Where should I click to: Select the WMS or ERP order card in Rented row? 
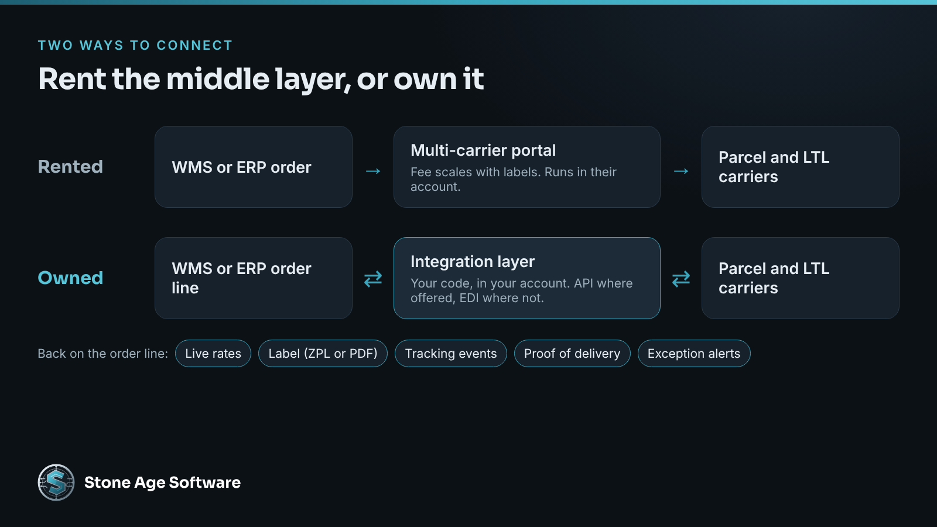pyautogui.click(x=254, y=167)
